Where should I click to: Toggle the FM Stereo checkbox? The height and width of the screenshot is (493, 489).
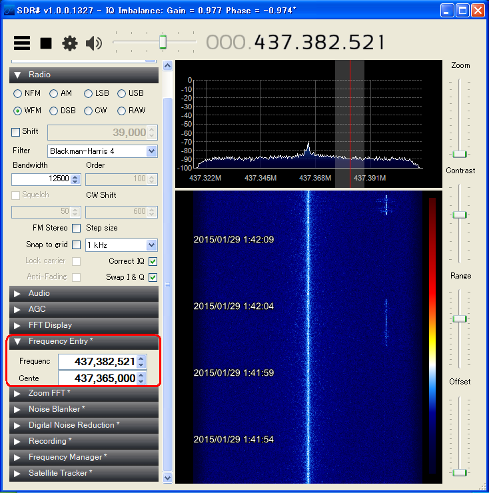(76, 228)
